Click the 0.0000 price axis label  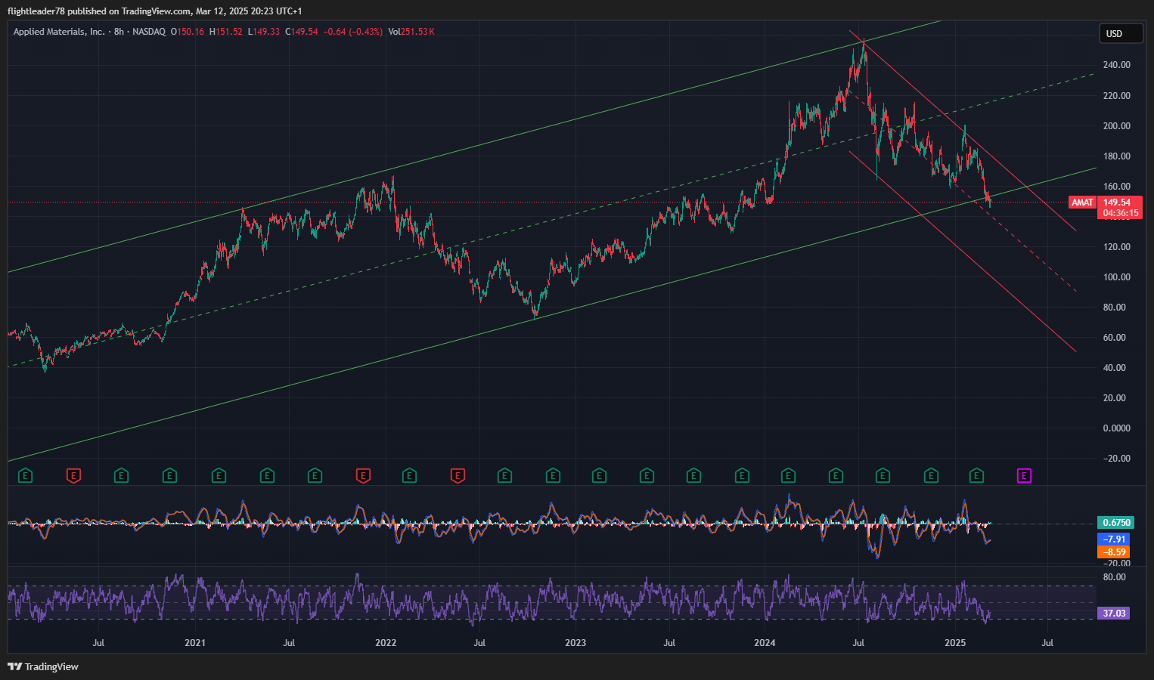point(1116,428)
